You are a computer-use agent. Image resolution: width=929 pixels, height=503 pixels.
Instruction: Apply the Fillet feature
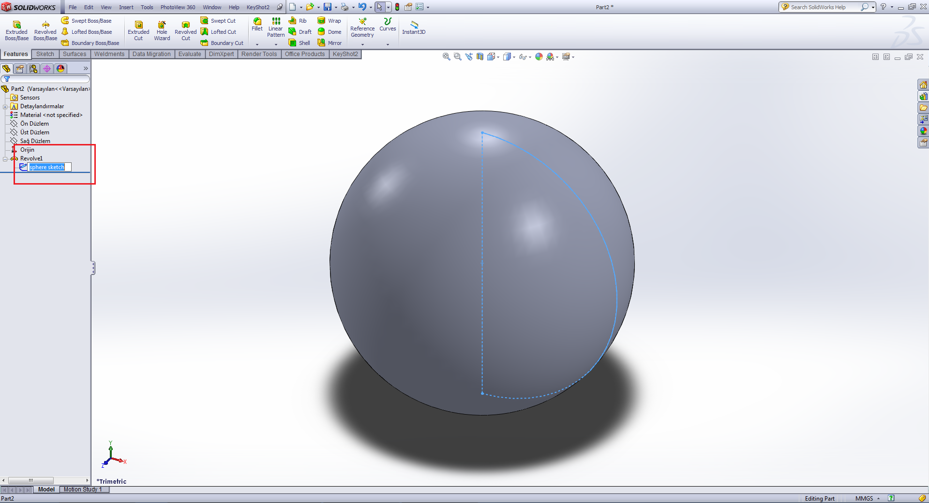point(257,24)
